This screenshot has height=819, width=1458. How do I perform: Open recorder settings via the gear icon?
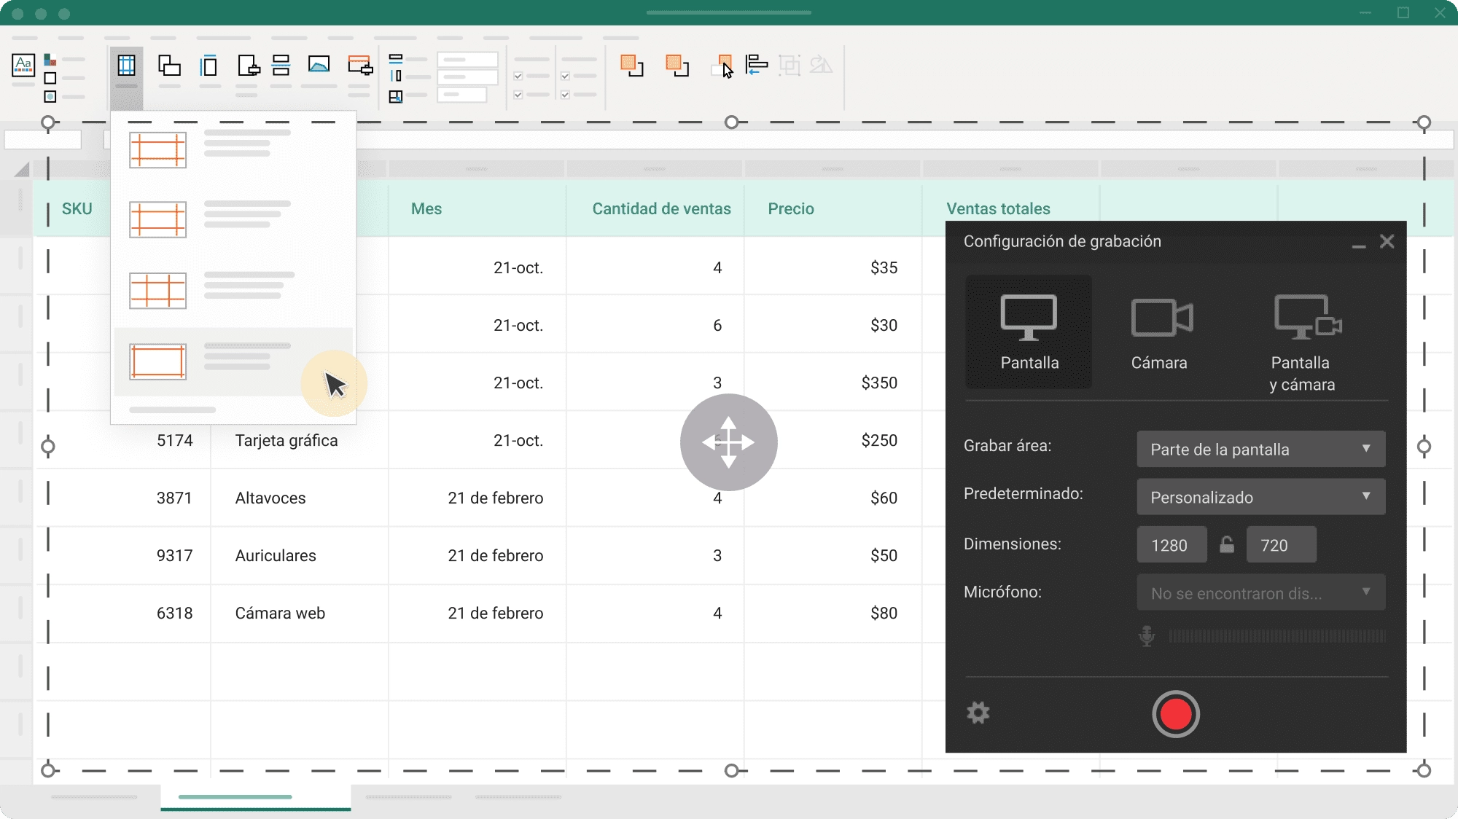point(978,714)
